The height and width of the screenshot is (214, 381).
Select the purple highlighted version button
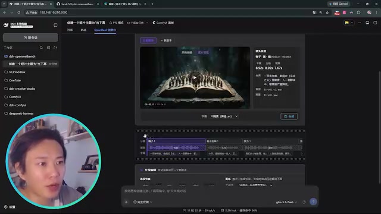(148, 40)
